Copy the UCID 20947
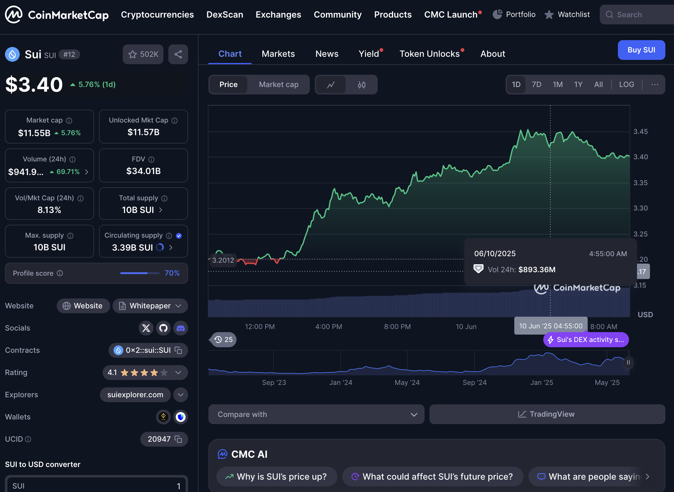The width and height of the screenshot is (674, 492). pyautogui.click(x=178, y=439)
